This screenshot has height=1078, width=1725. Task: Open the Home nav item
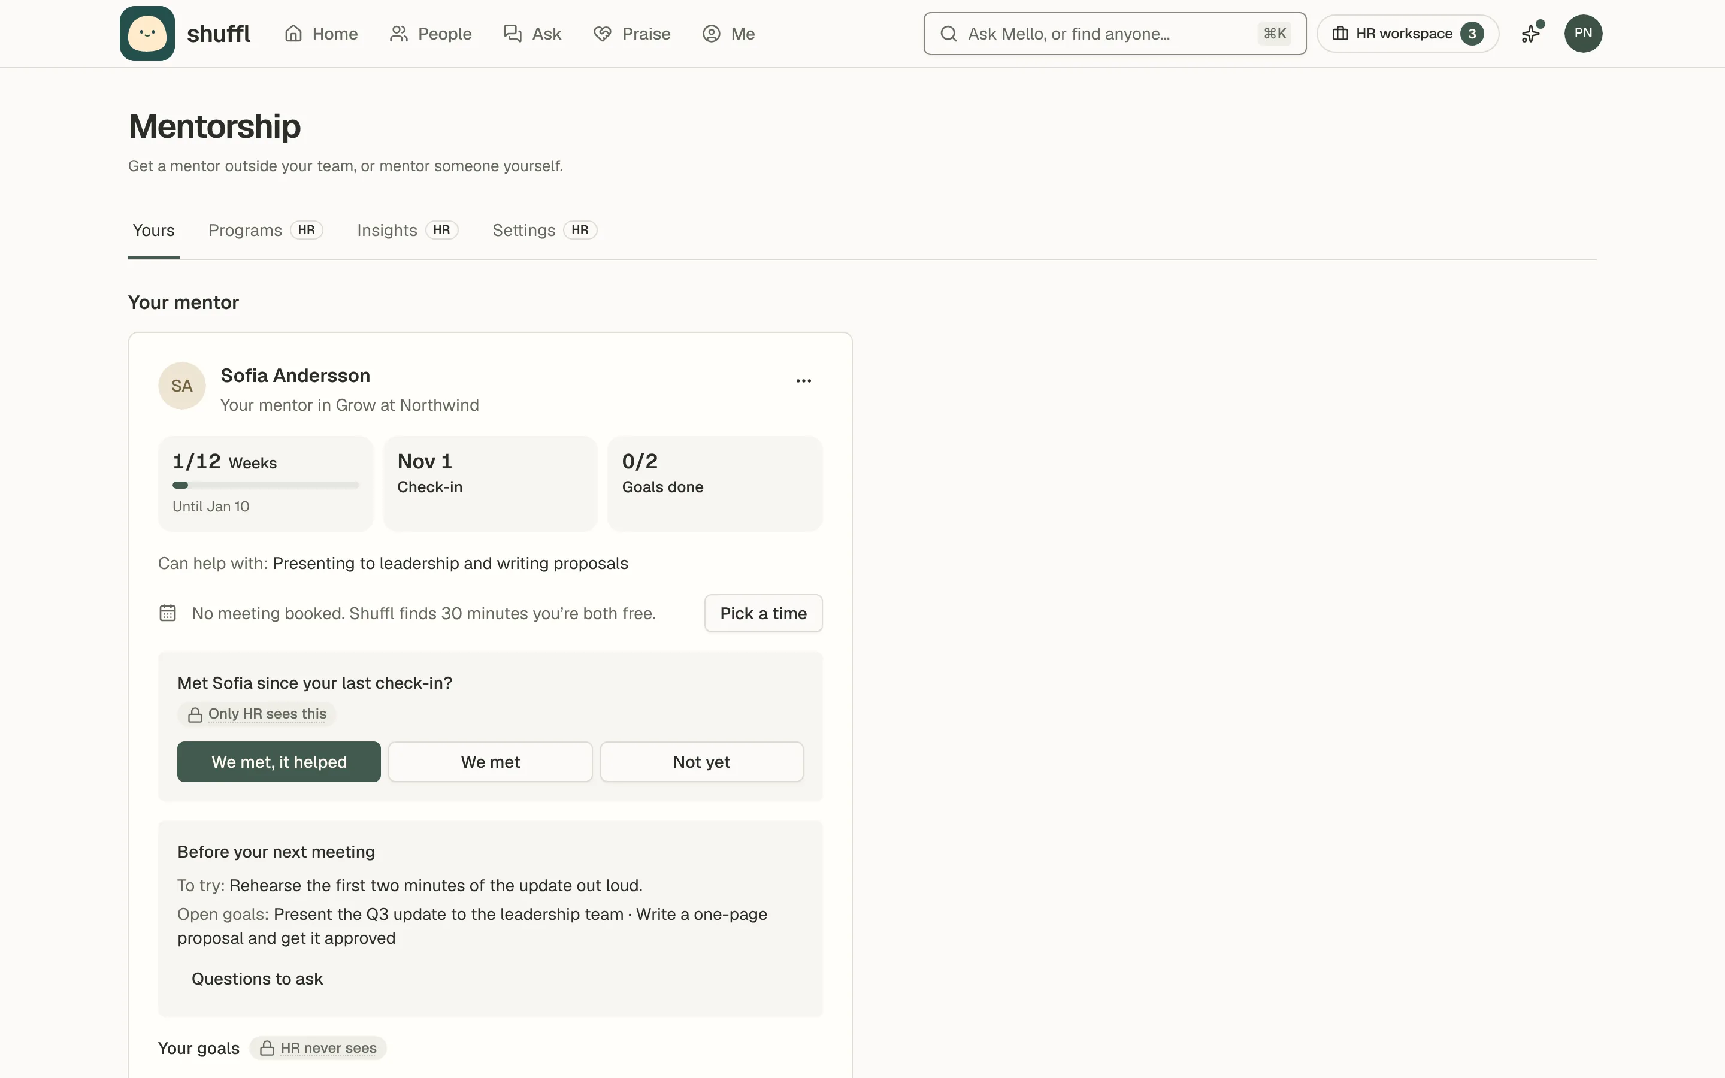point(321,34)
